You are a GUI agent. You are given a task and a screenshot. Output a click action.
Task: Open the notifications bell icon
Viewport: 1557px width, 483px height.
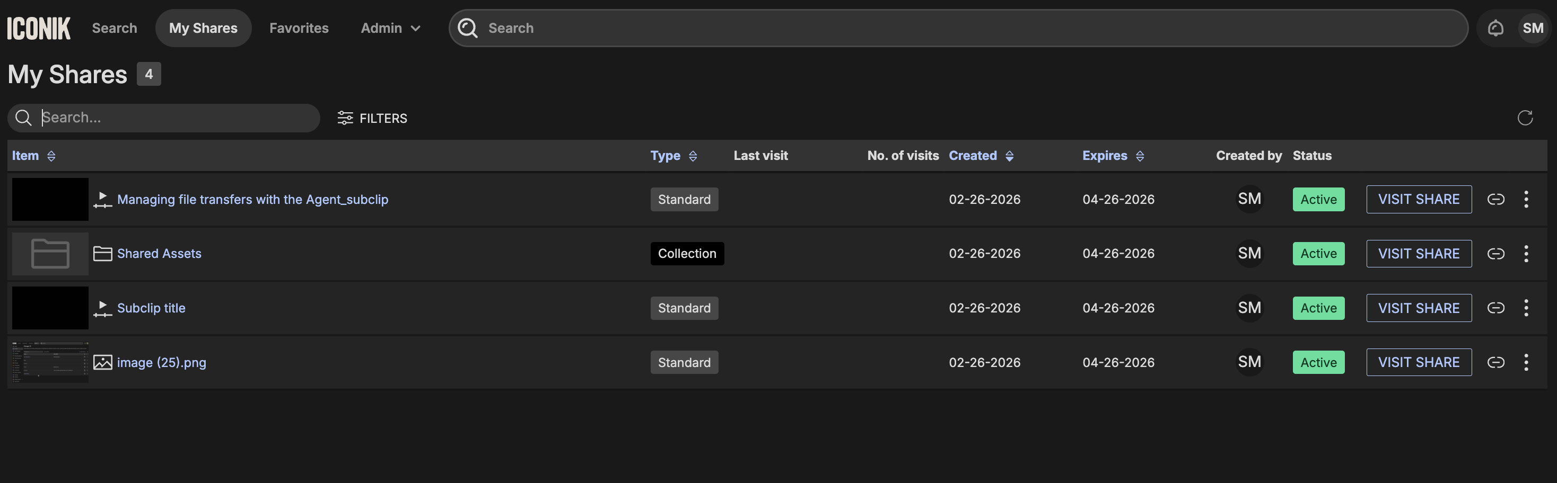(x=1495, y=29)
